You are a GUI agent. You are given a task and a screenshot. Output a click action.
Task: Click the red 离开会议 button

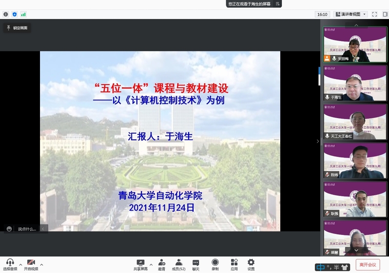368,265
